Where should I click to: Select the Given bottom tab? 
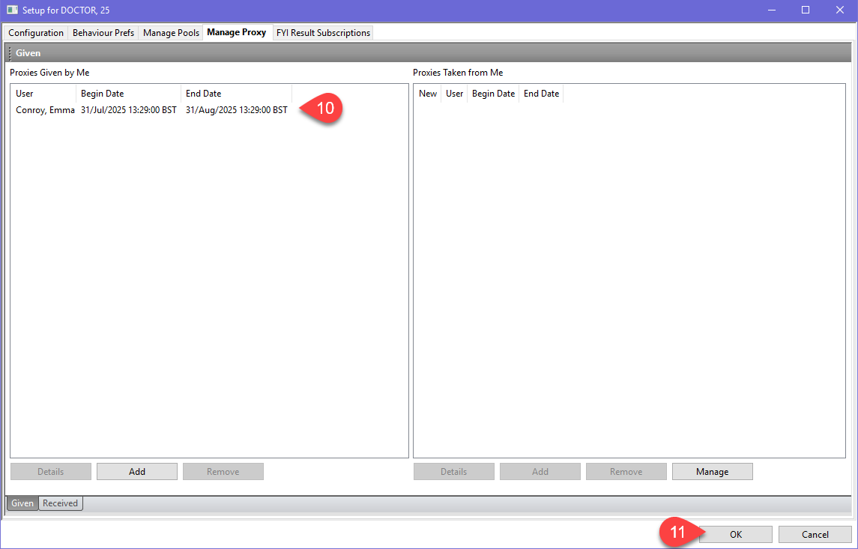22,503
